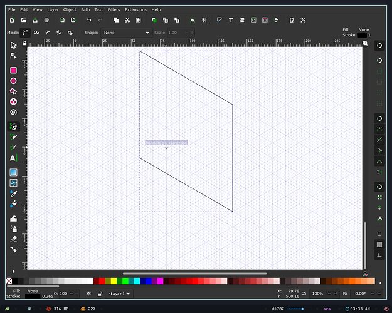The image size is (392, 313).
Task: Click the zoom plus button
Action: [336, 294]
